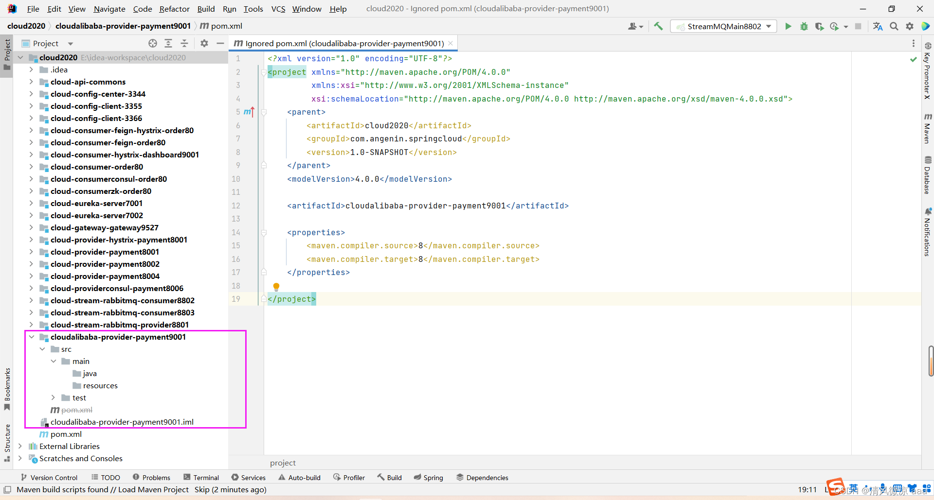Open the Refactor menu
This screenshot has height=500, width=934.
174,9
